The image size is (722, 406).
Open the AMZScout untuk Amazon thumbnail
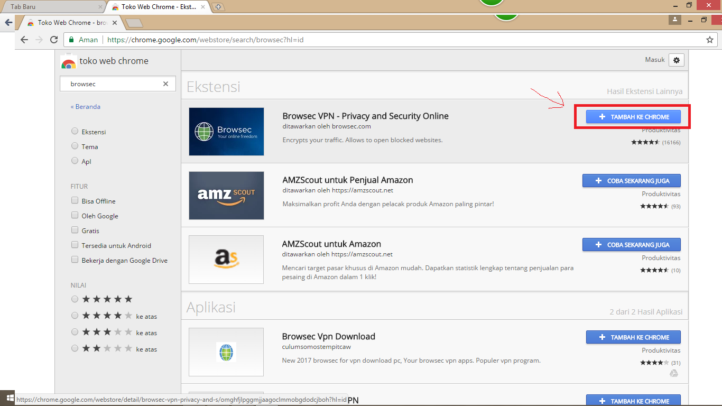tap(226, 260)
